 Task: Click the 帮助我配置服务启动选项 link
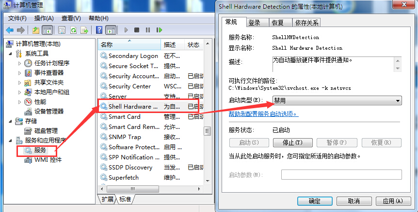(263, 114)
